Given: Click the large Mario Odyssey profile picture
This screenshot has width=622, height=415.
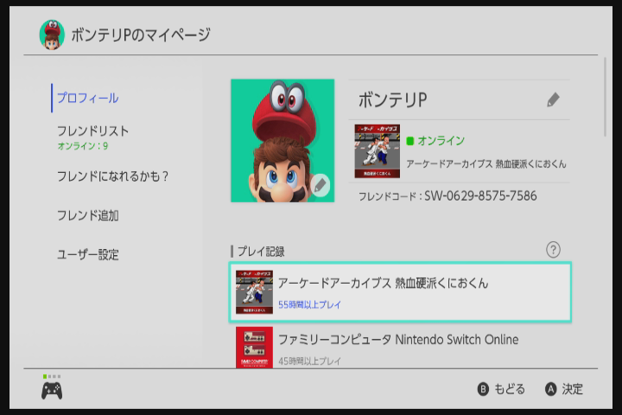Looking at the screenshot, I should pyautogui.click(x=282, y=141).
